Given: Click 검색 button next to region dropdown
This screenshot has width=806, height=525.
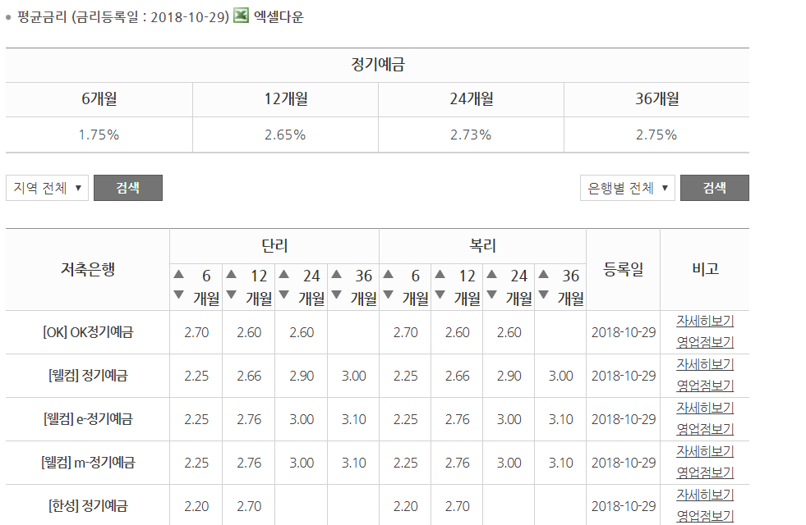Looking at the screenshot, I should (x=128, y=188).
